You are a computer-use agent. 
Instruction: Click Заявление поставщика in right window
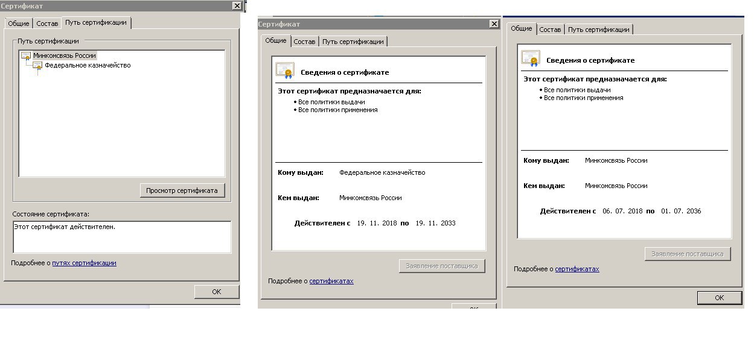click(x=688, y=254)
